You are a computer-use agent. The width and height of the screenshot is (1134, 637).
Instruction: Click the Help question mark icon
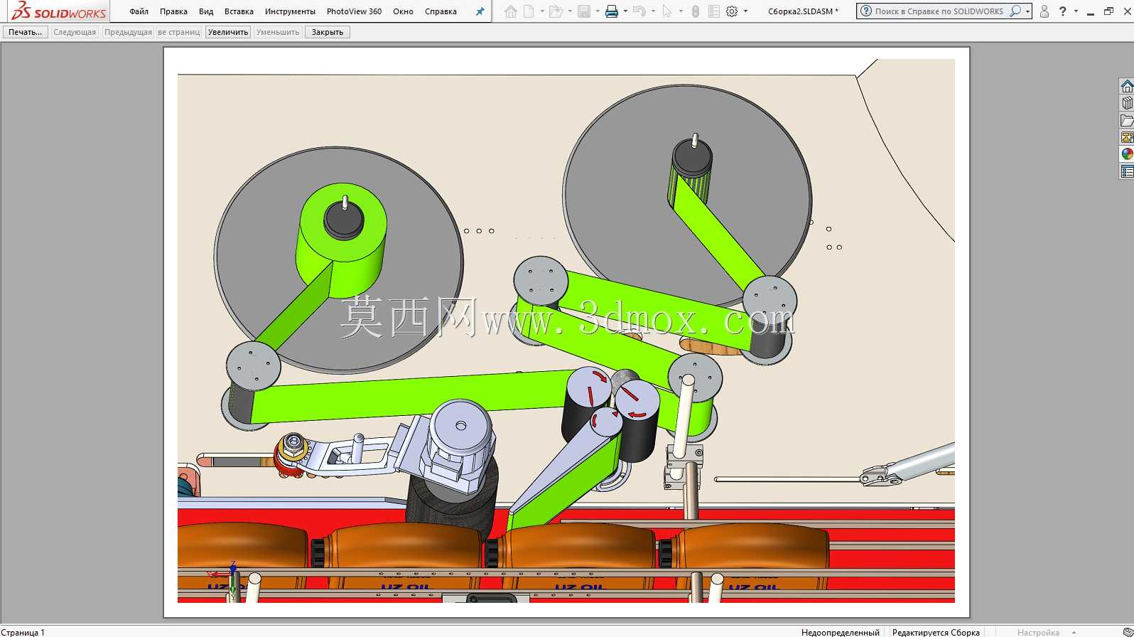(1062, 11)
